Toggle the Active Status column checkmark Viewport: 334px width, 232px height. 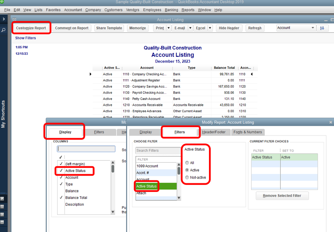[61, 171]
